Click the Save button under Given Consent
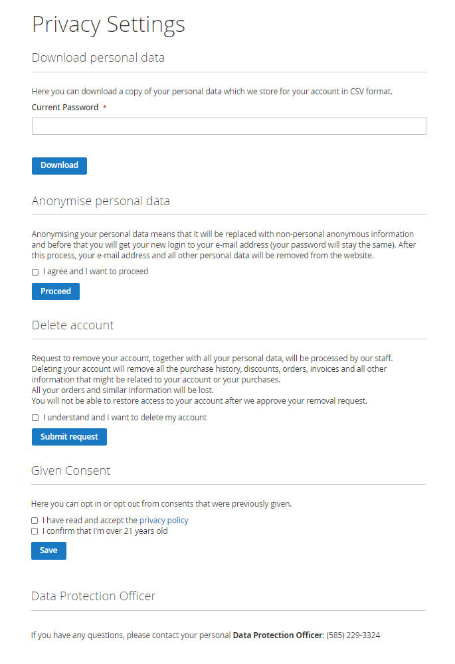This screenshot has height=664, width=455. coord(48,550)
